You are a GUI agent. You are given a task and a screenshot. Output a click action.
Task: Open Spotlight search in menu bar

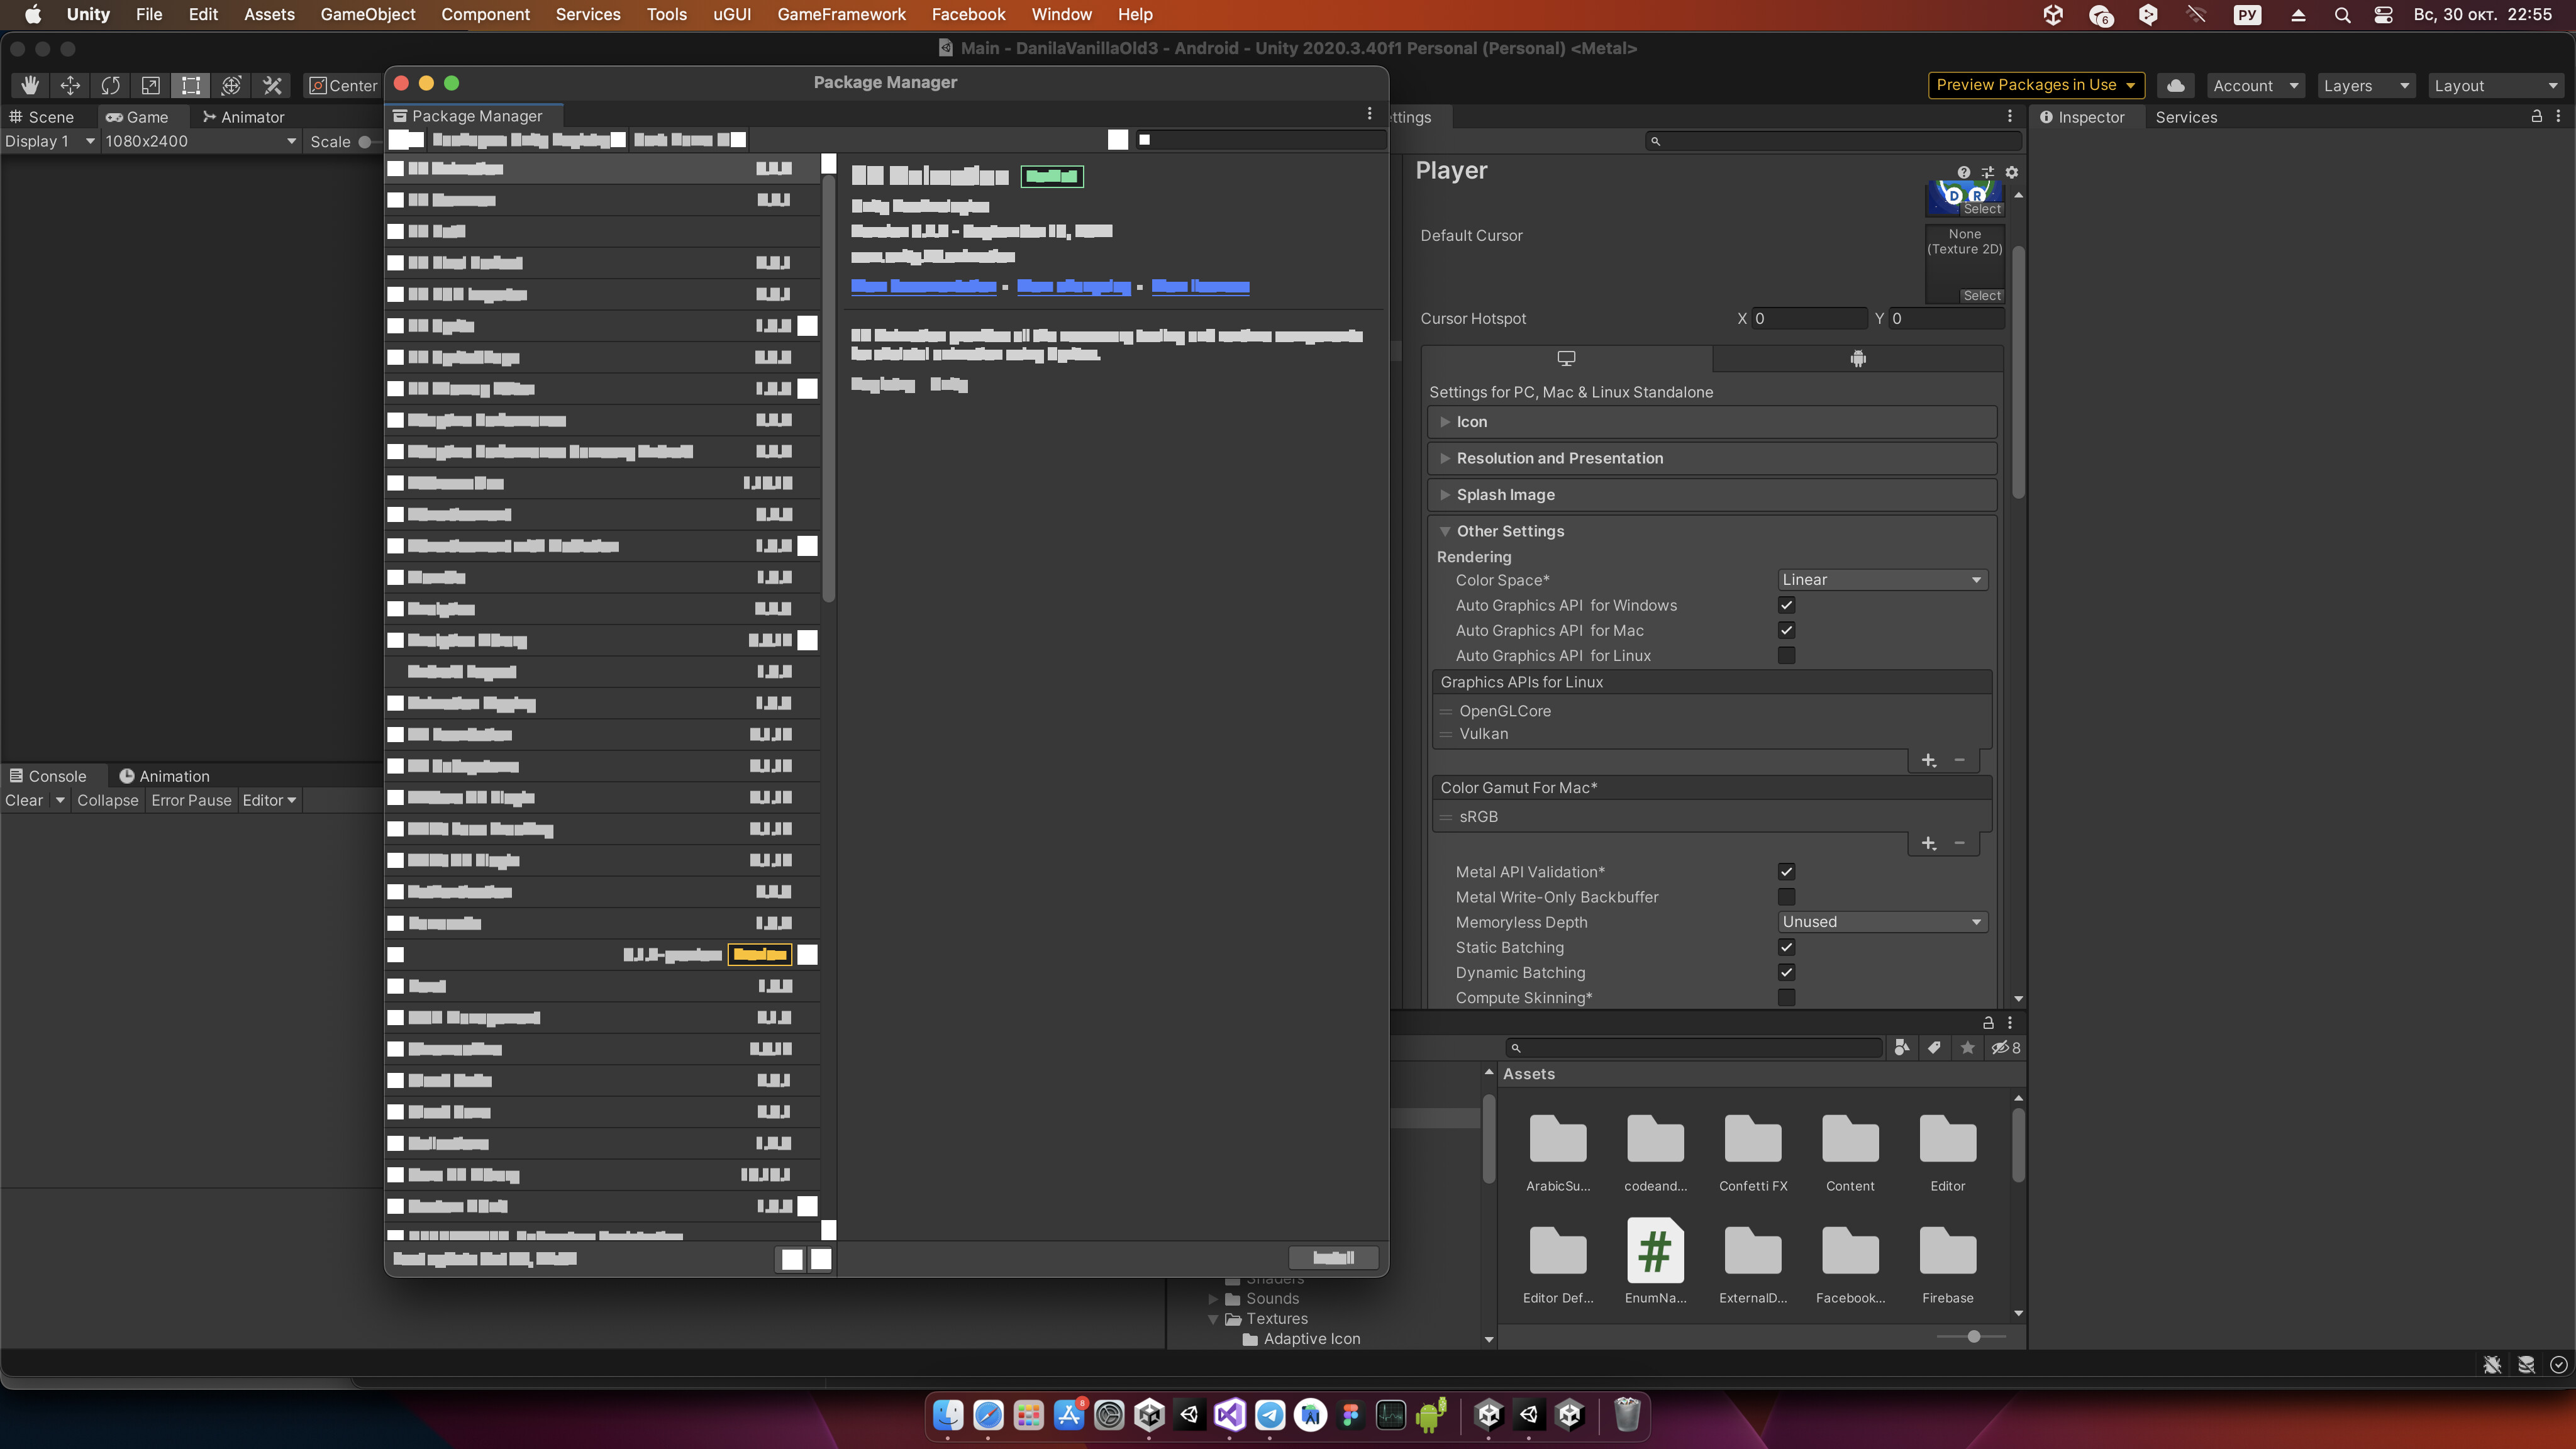(x=2342, y=15)
